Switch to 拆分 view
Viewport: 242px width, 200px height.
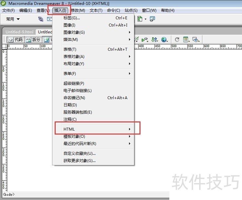pos(33,40)
